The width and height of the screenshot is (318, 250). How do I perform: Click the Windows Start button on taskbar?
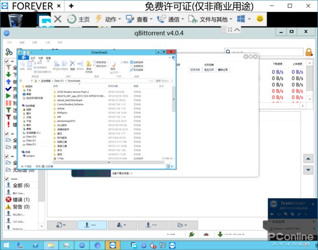pos(7,245)
